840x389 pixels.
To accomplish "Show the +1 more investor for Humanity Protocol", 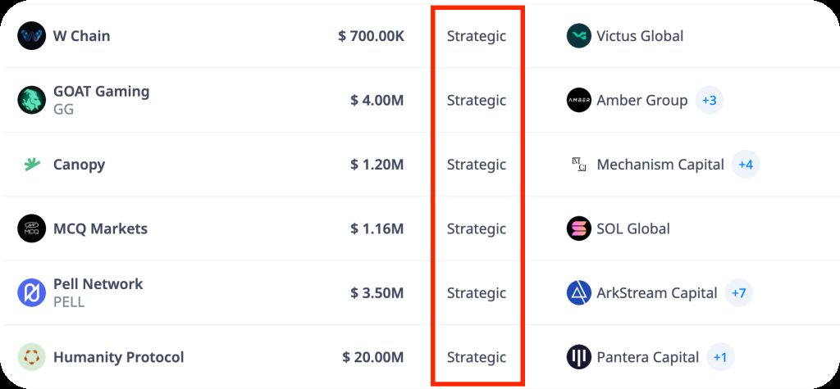I will pyautogui.click(x=720, y=357).
